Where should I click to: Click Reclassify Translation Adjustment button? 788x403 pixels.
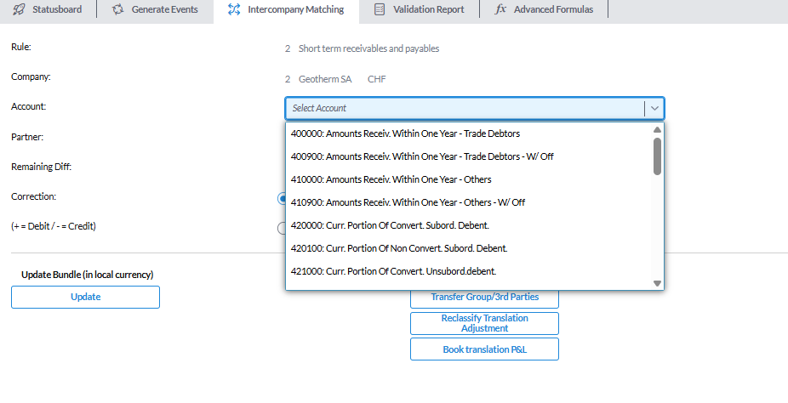click(x=484, y=323)
